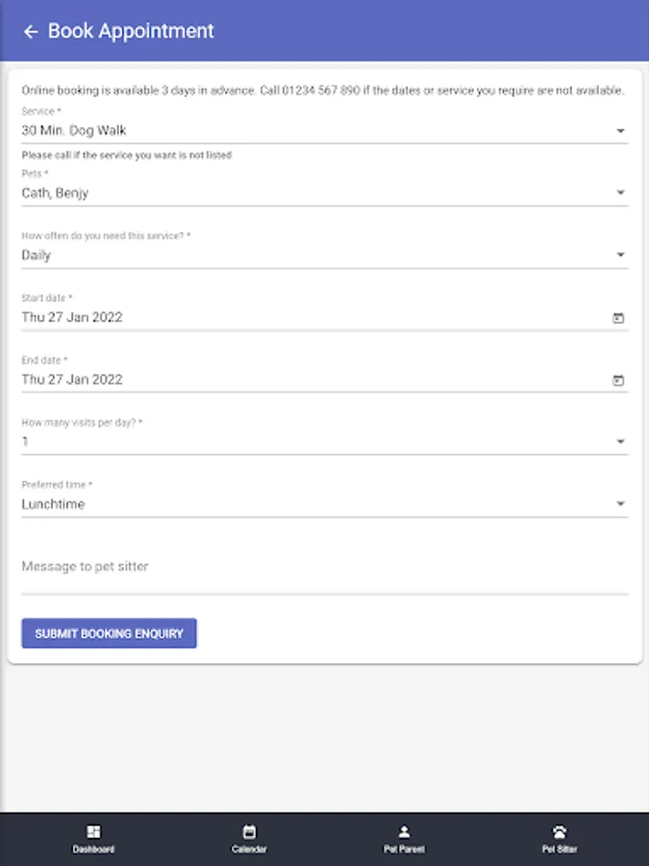Expand the service frequency dropdown showing Daily
The width and height of the screenshot is (649, 866).
point(620,255)
